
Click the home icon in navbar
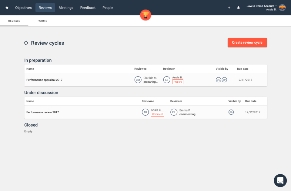[x=7, y=8]
